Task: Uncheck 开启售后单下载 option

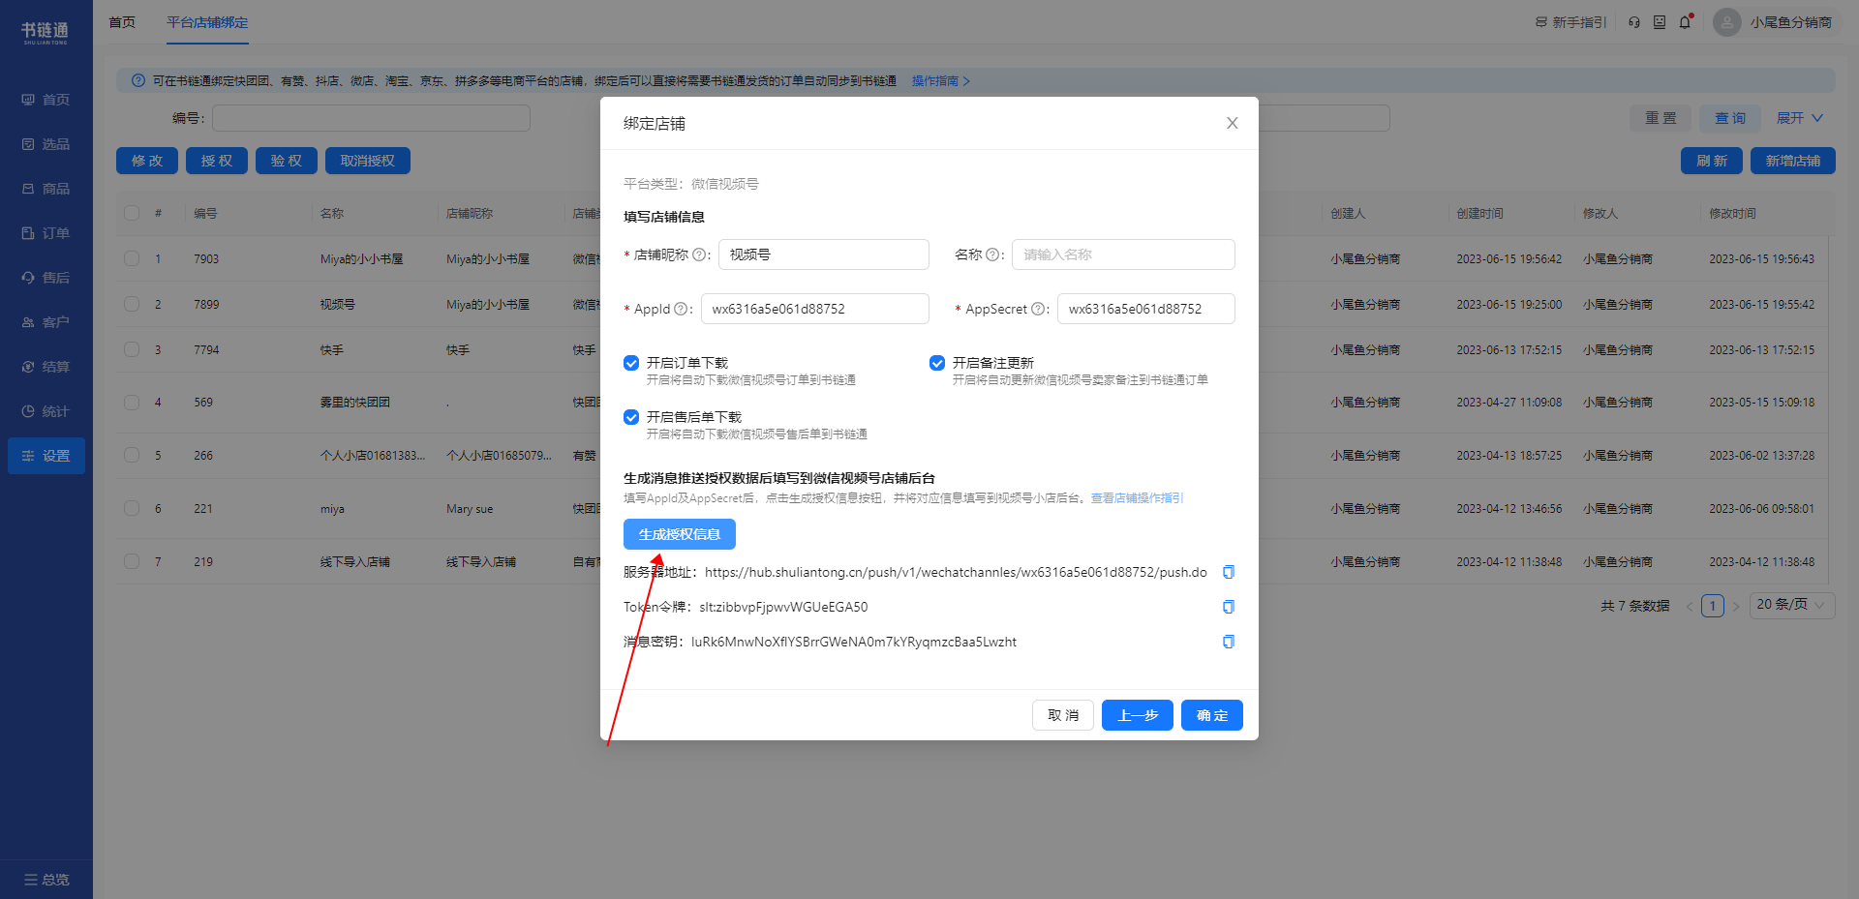Action: [x=631, y=417]
